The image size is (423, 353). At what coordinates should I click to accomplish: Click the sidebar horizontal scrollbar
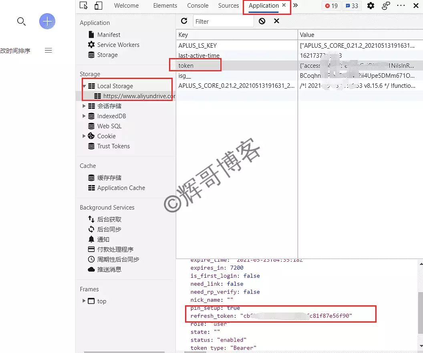(124, 352)
